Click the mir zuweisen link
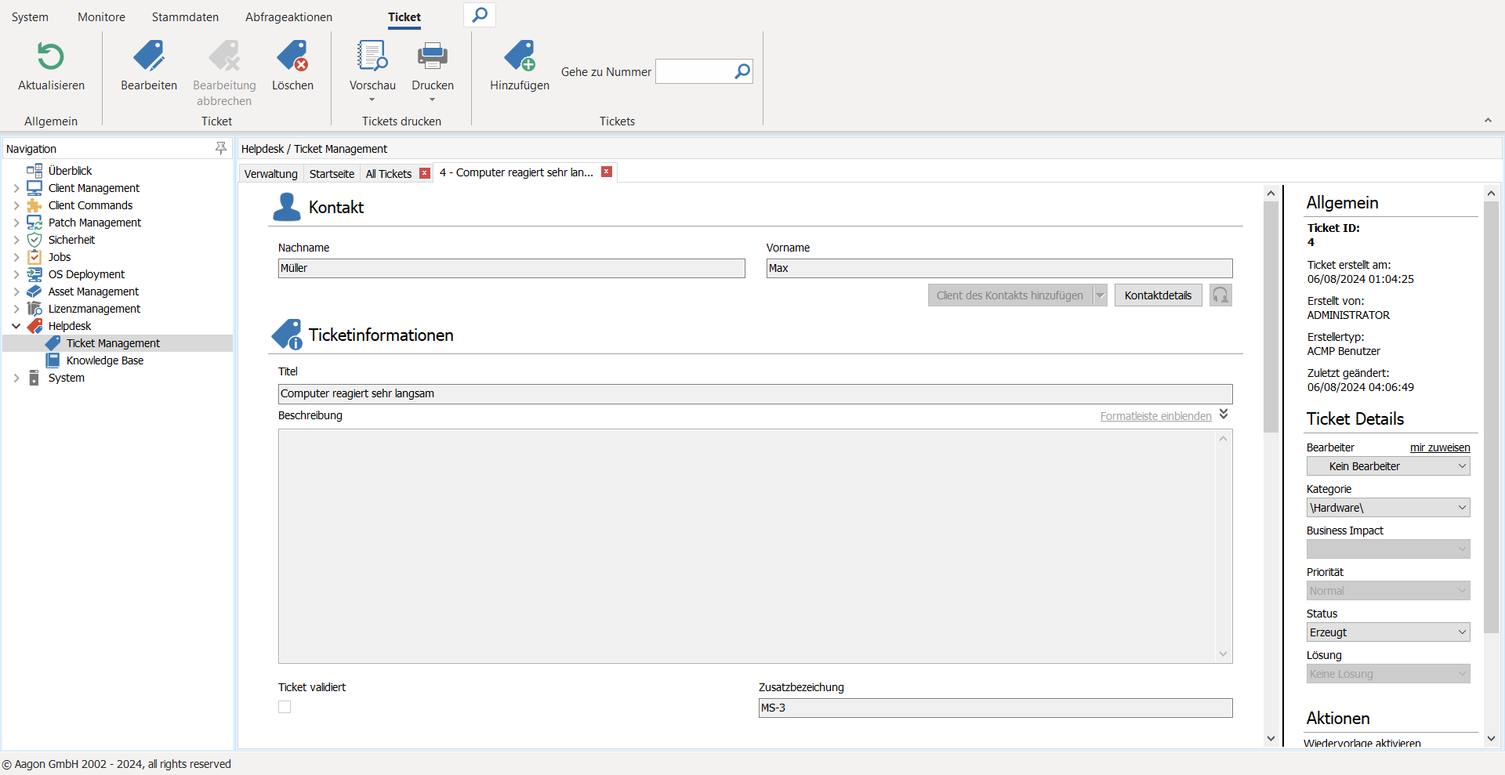Image resolution: width=1505 pixels, height=775 pixels. 1440,447
